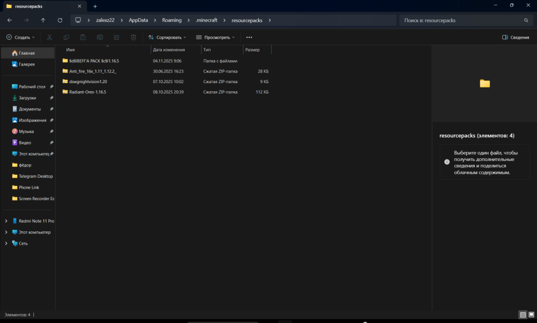This screenshot has width=537, height=323.
Task: Expand the Redmi Note 11 Pro tree node
Action: [x=6, y=221]
